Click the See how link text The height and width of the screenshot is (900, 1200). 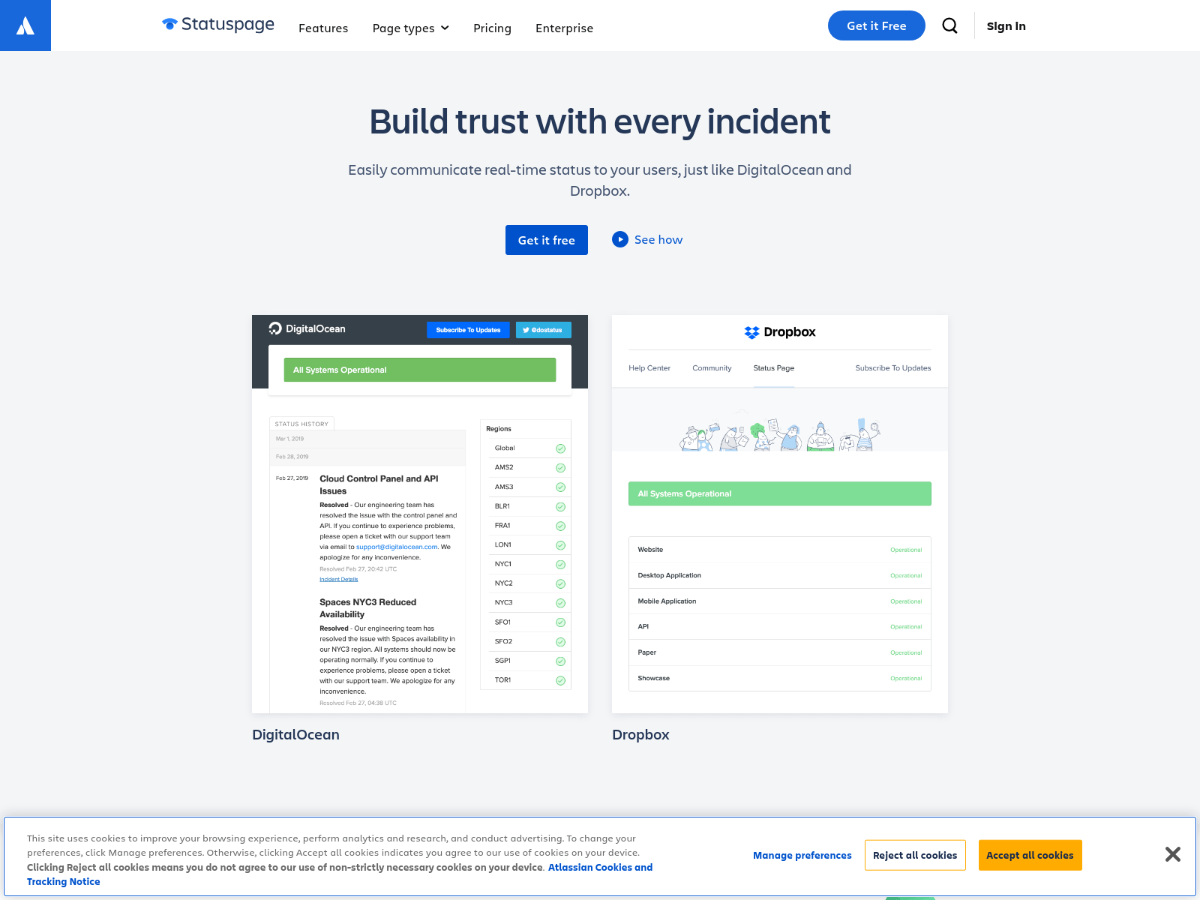click(658, 239)
